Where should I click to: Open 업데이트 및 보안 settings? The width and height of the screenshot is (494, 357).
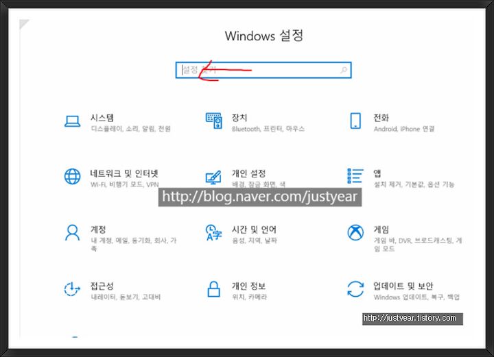tap(403, 286)
